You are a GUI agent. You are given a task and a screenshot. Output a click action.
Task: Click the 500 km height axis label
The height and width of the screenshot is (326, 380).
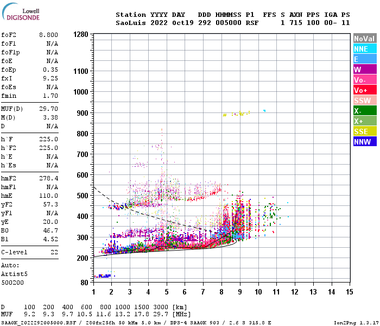tap(83, 196)
